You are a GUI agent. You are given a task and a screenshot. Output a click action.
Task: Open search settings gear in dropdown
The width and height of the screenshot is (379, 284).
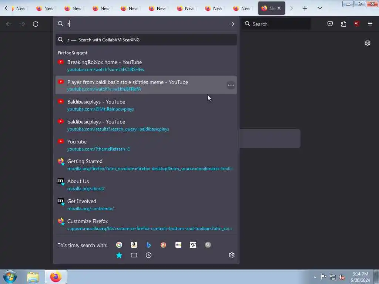(x=232, y=255)
